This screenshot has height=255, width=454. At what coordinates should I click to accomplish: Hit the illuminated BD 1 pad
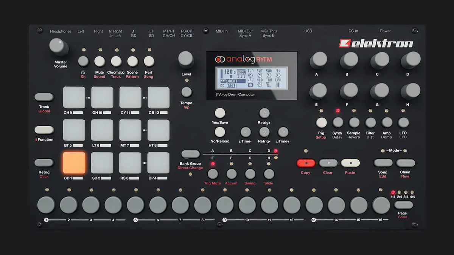[74, 163]
